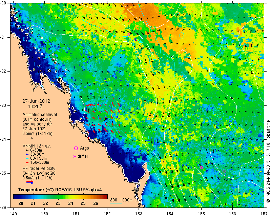Viewport: 271px width, 217px height.
Task: Click '0.5m/s (1kt 12h)' under the altimetric legend
Action: pos(37,134)
